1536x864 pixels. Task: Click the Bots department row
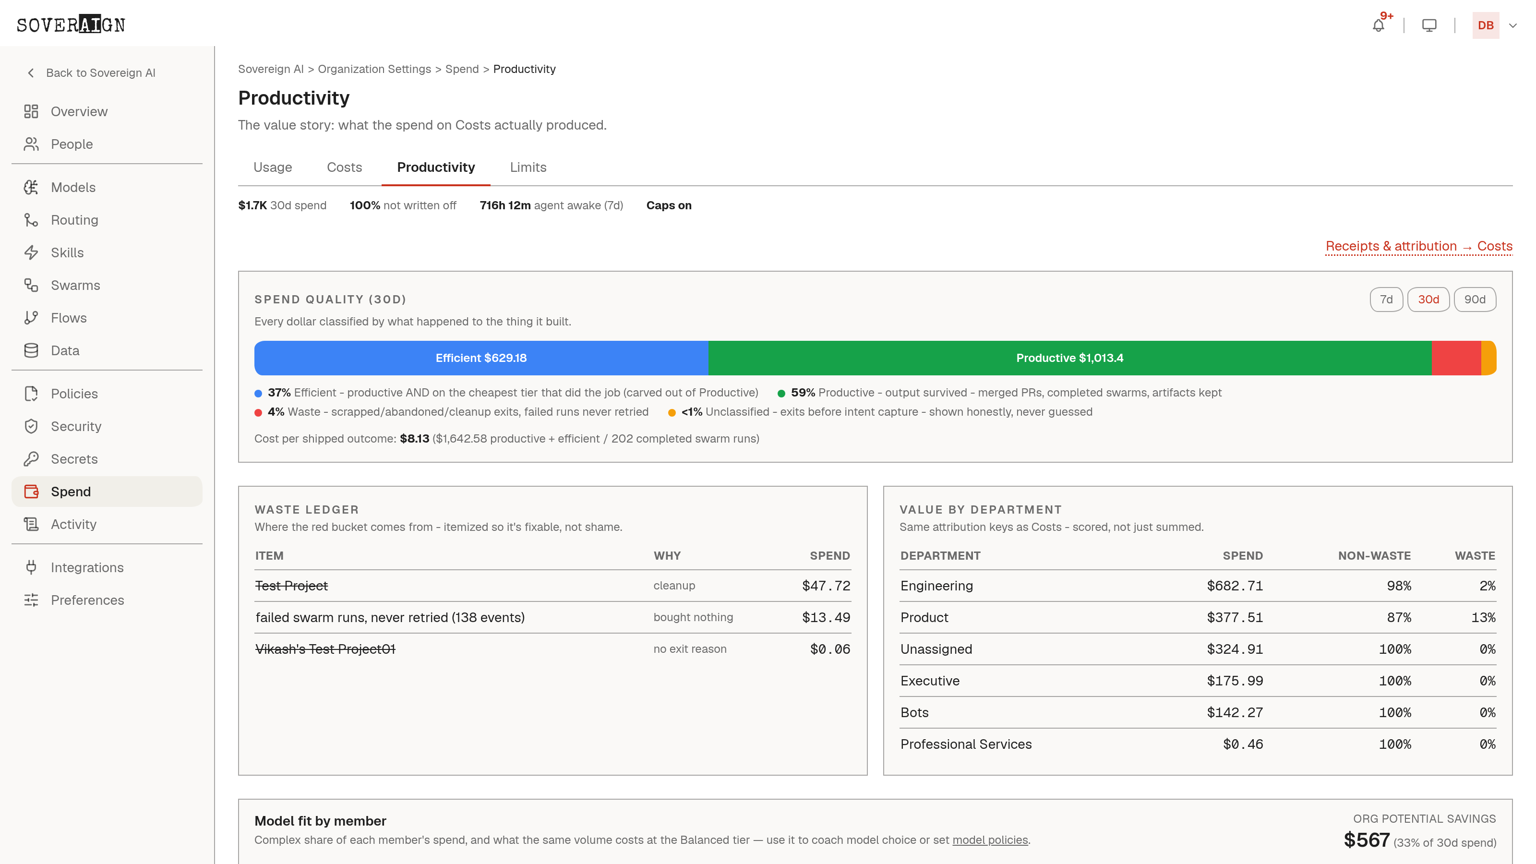tap(1197, 712)
